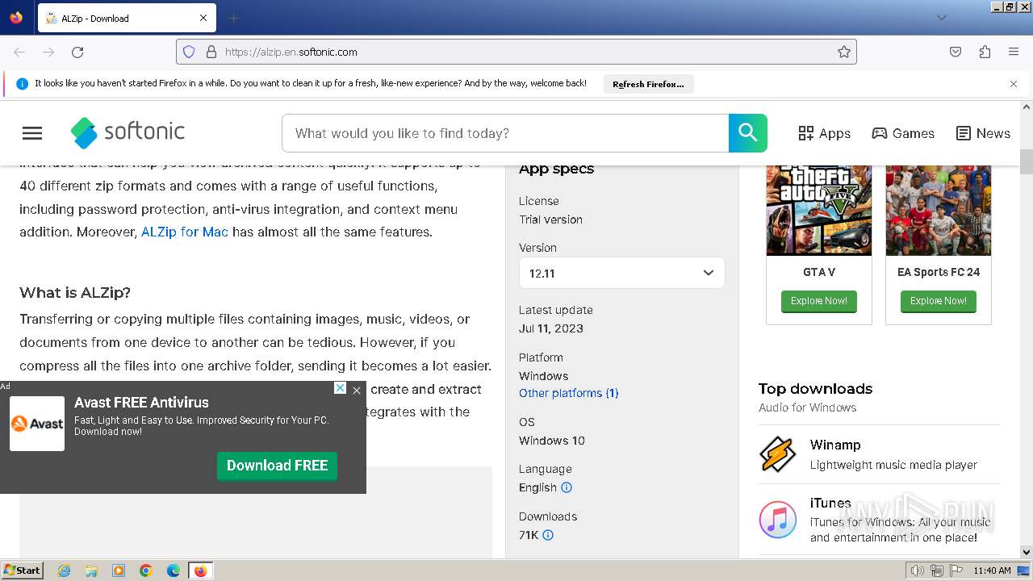Click the volume speaker tray icon
The height and width of the screenshot is (581, 1033).
(x=917, y=571)
